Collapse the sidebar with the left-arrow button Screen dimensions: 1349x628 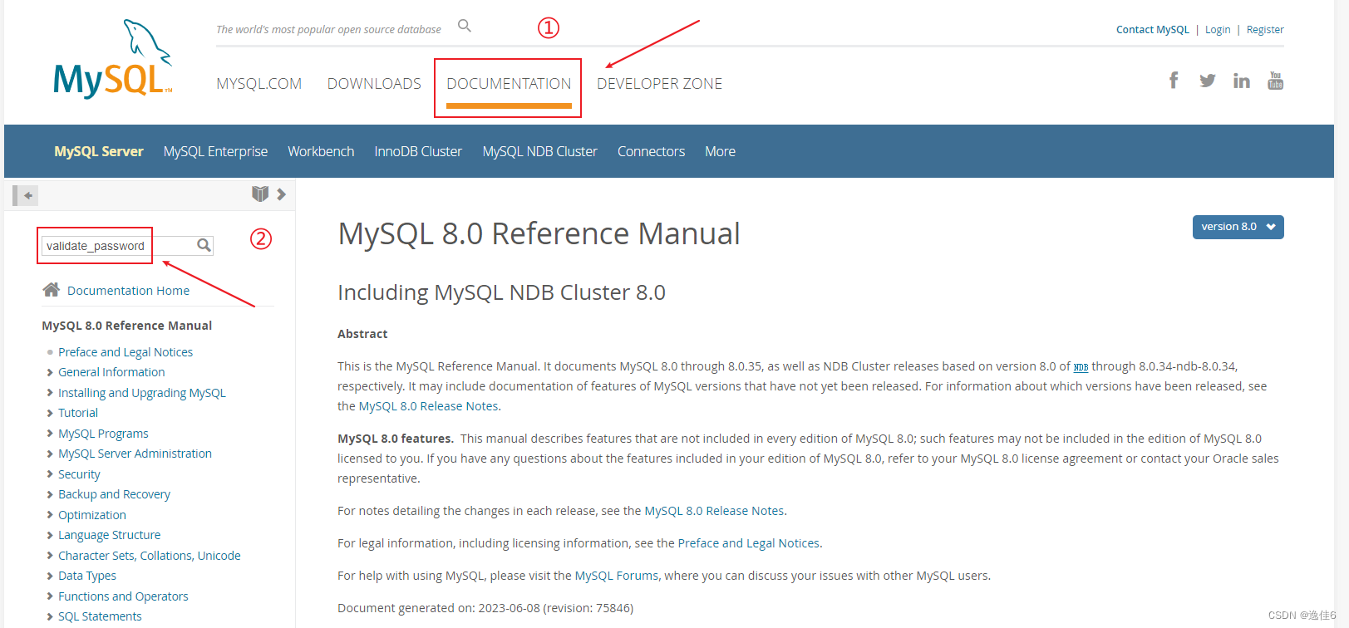(26, 195)
